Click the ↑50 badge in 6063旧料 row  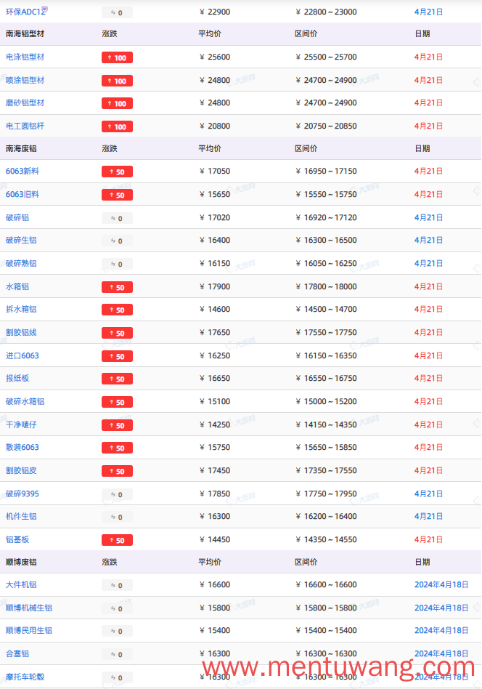coord(117,195)
